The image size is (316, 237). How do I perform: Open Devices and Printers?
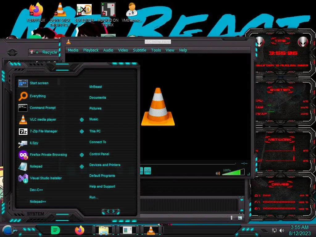(105, 165)
